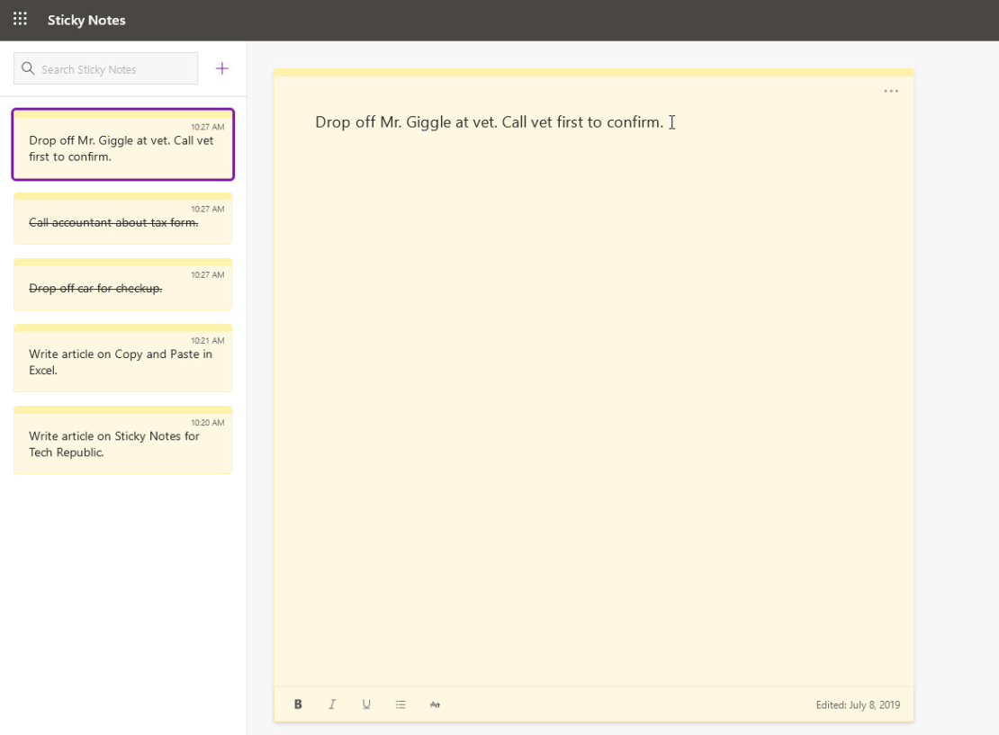Select the crossed-out accountant tax form note
999x735 pixels.
click(122, 219)
